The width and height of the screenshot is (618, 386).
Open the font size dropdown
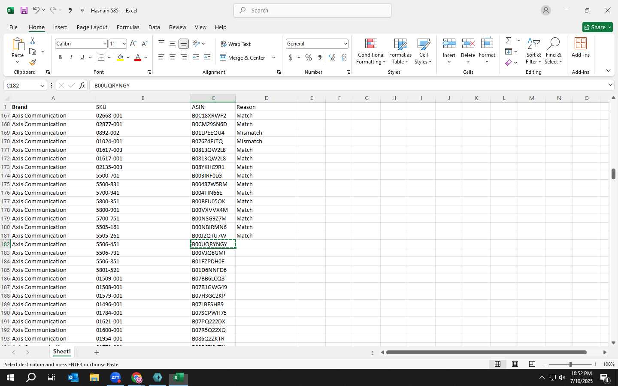coord(124,44)
